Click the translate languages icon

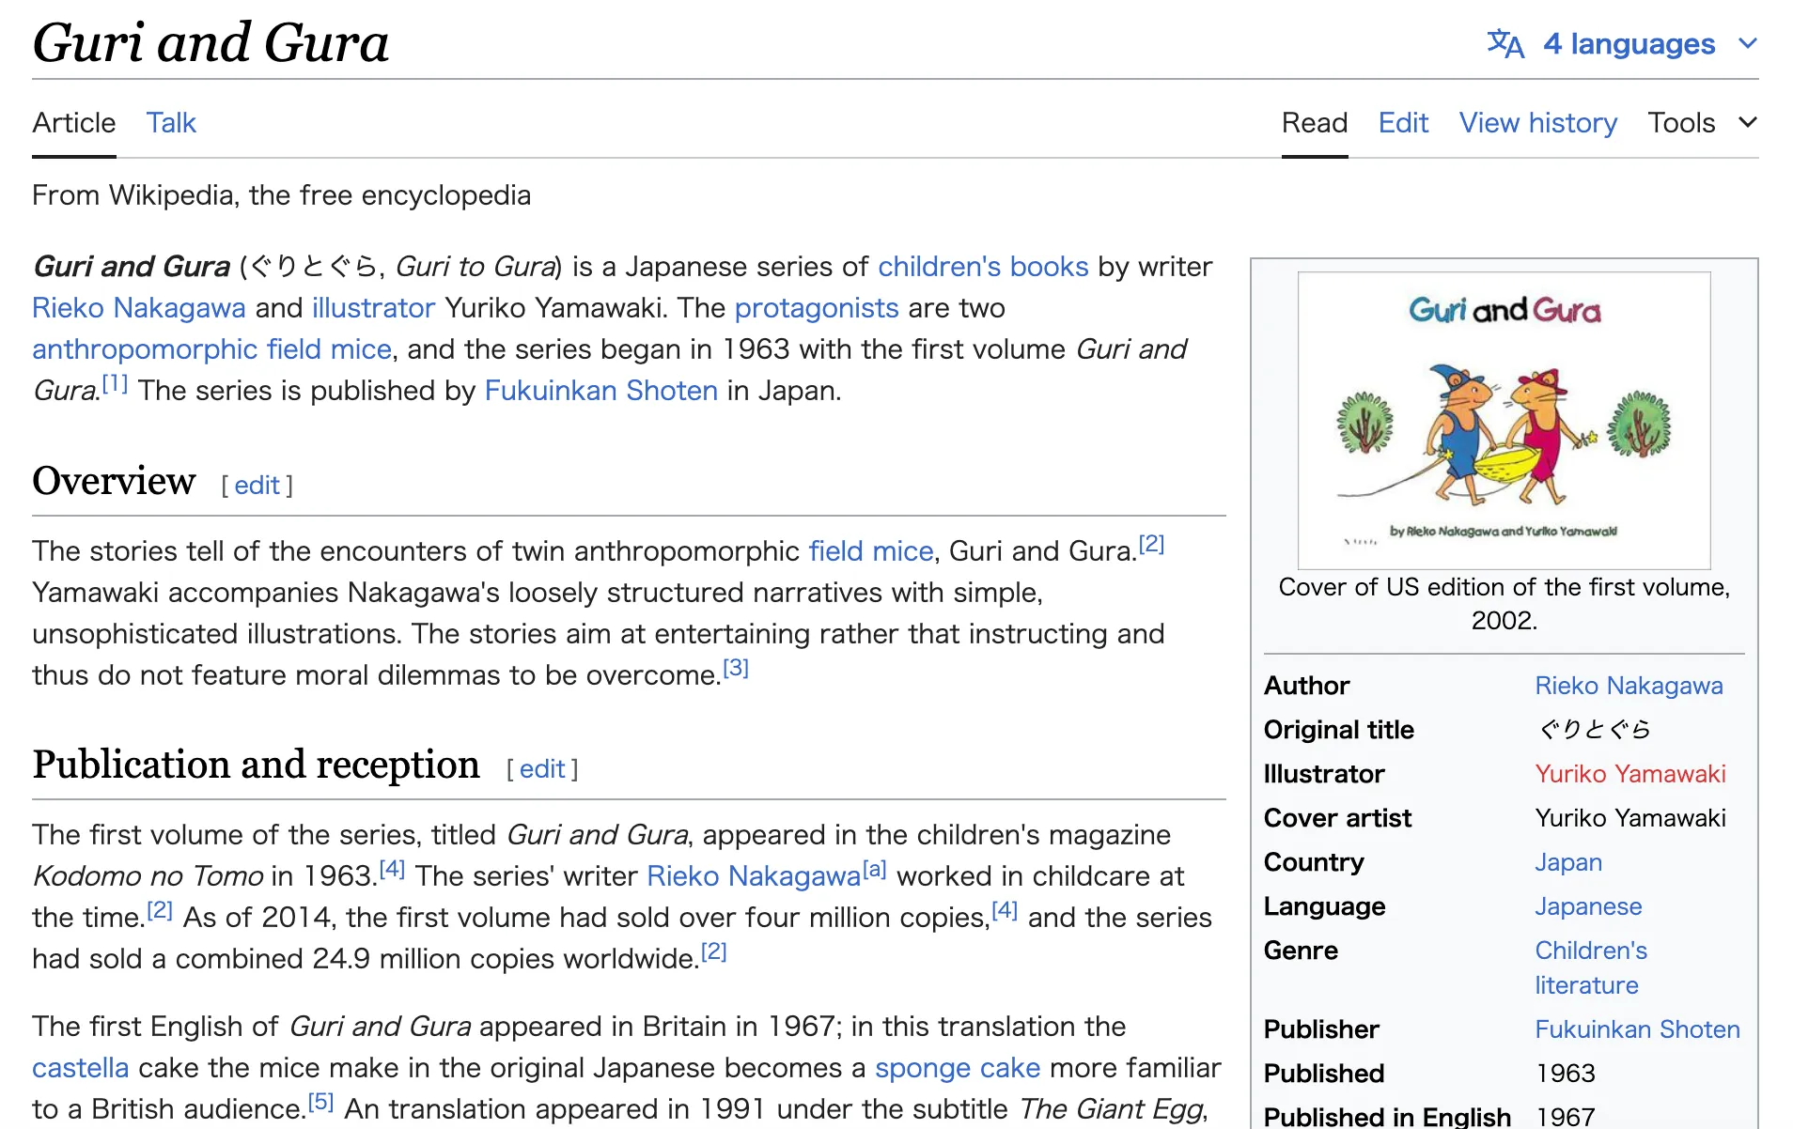click(x=1505, y=44)
